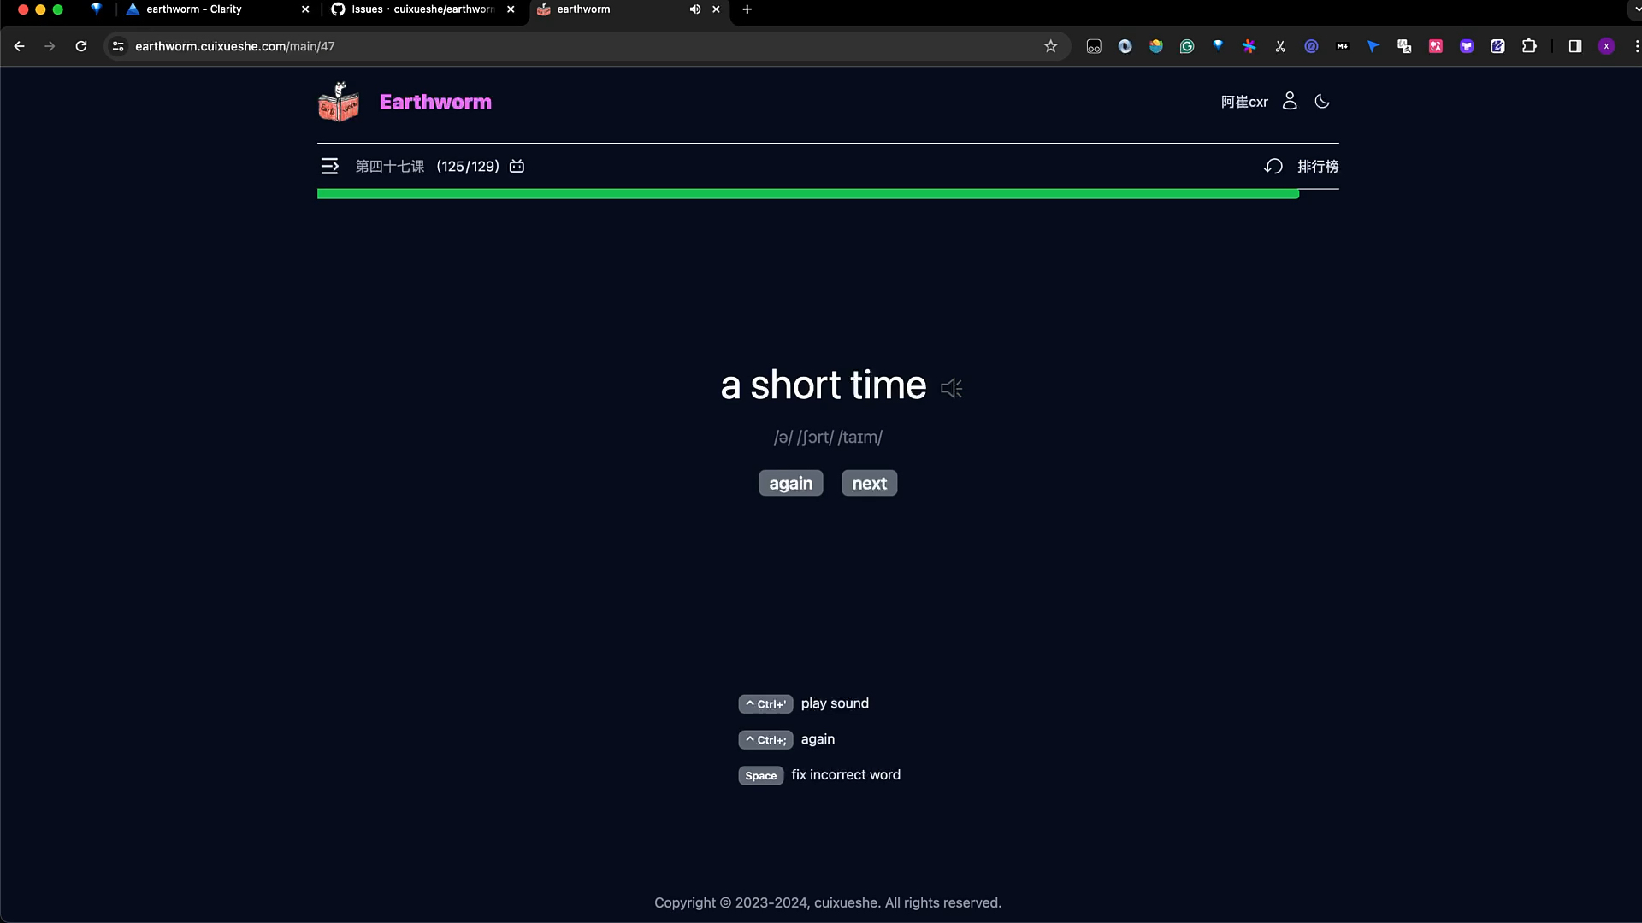The height and width of the screenshot is (923, 1642).
Task: Click the scissors extension icon
Action: (x=1280, y=46)
